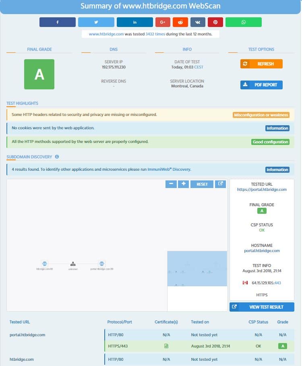Screen dimensions: 302x366
Task: Click the Tested on column header
Action: 200,322
